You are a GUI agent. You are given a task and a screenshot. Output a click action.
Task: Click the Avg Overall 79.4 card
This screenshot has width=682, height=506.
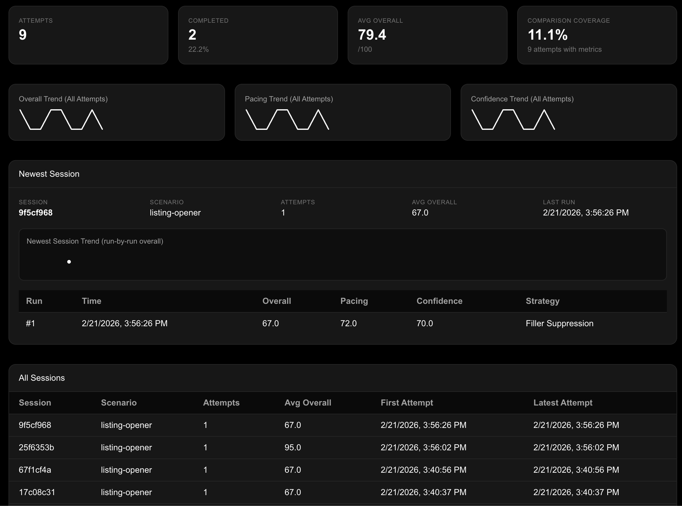click(x=427, y=35)
